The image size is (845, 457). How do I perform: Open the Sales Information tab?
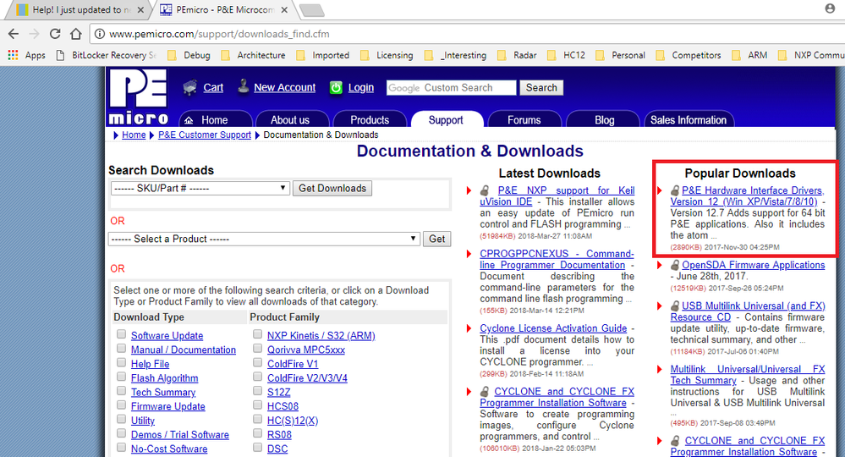click(689, 119)
